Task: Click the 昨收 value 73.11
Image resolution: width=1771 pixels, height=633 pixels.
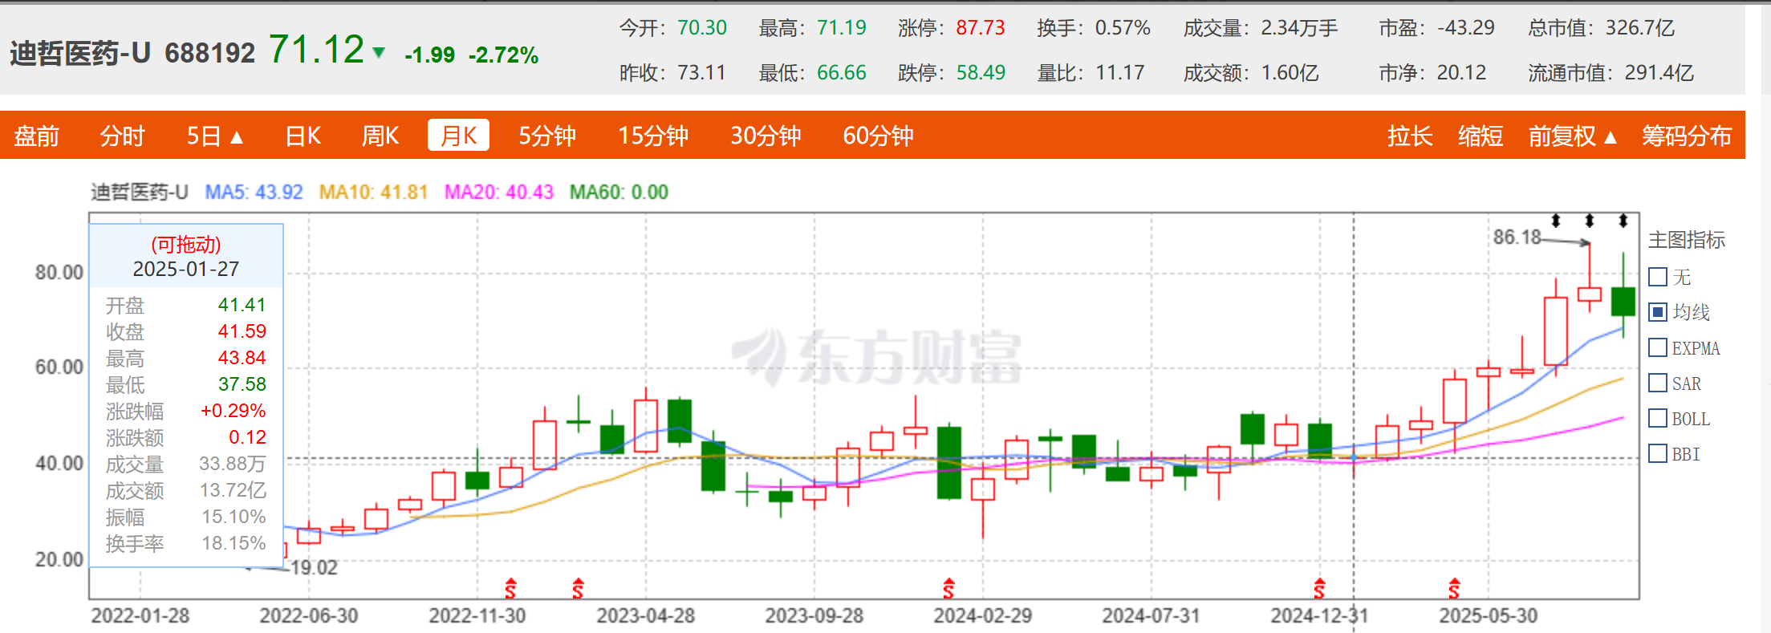Action: (702, 73)
